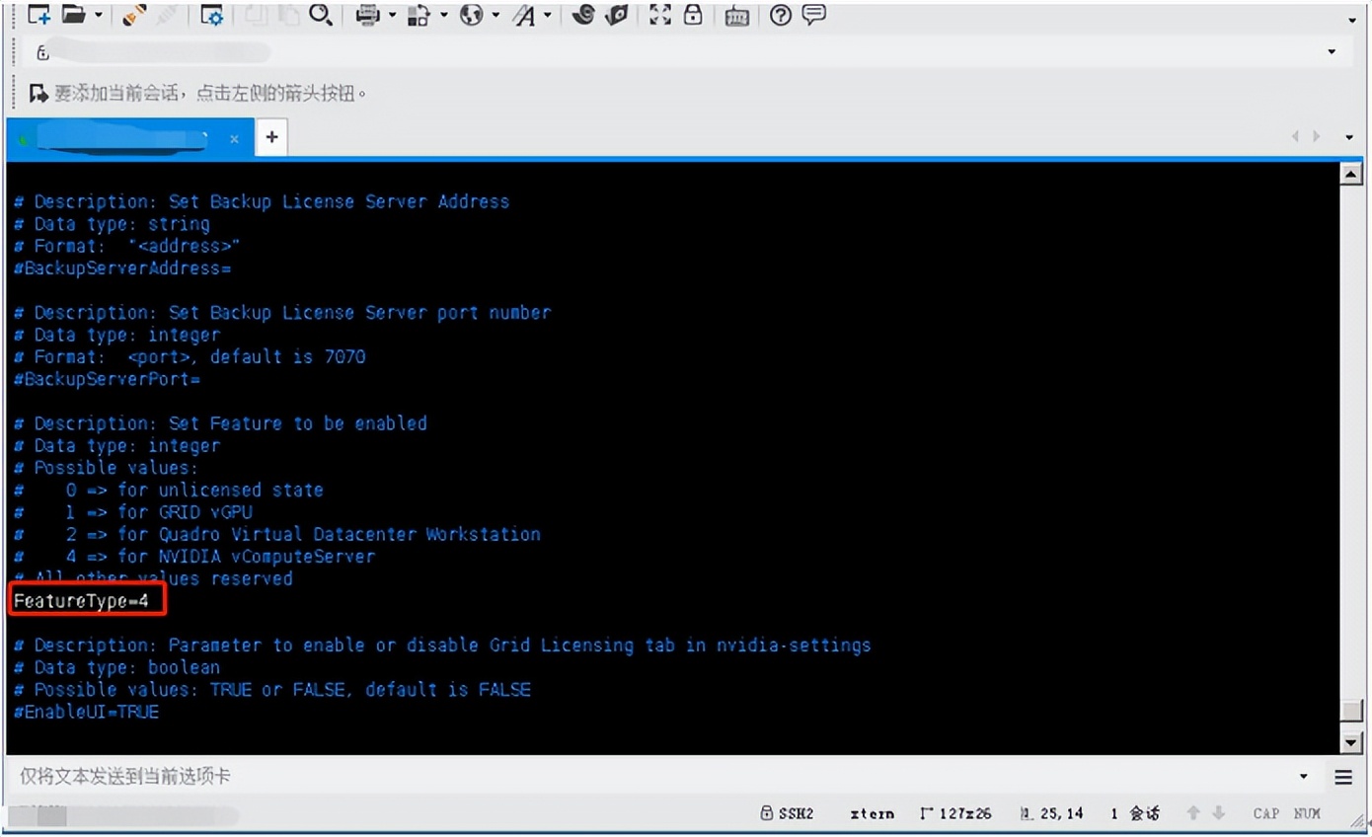Add a new tab with plus button
This screenshot has height=837, width=1372.
pos(271,138)
